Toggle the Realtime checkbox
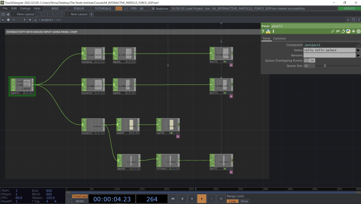The width and height of the screenshot is (361, 204). 153,8
